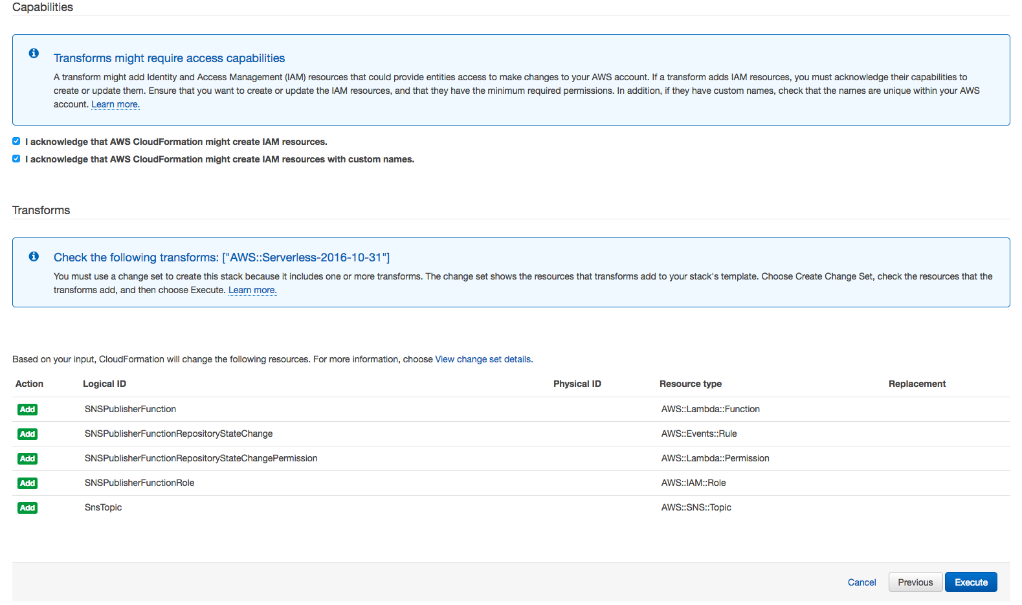The height and width of the screenshot is (605, 1022).
Task: Click info icon in transforms notice
Action: pos(34,256)
